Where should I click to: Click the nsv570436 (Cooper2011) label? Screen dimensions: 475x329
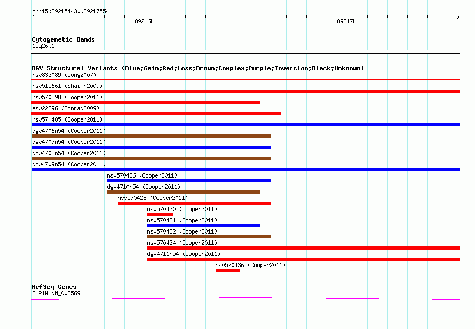click(x=250, y=265)
